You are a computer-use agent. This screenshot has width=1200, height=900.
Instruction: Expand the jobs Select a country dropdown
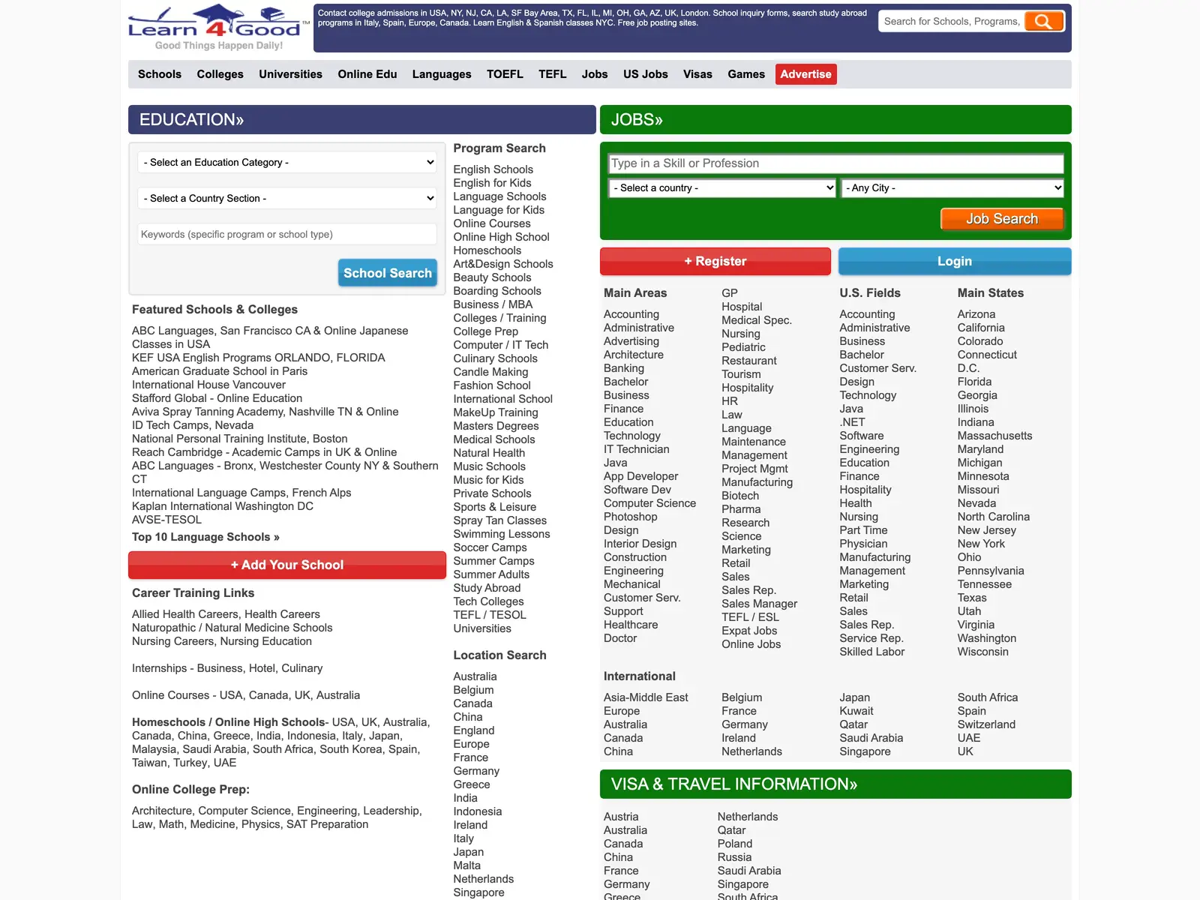coord(722,187)
